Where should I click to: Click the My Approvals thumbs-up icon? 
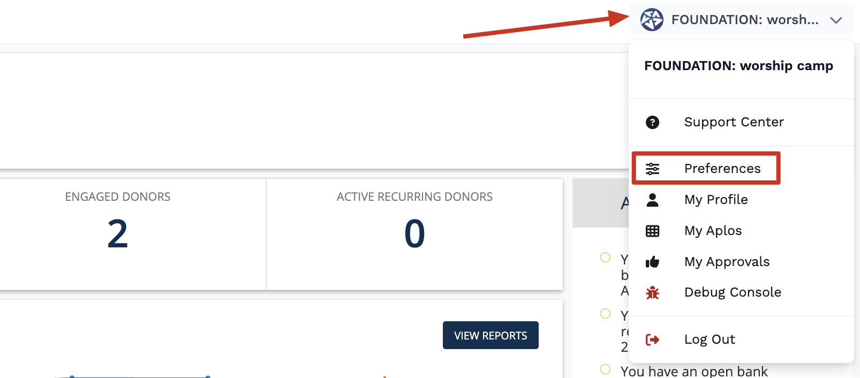pos(652,262)
